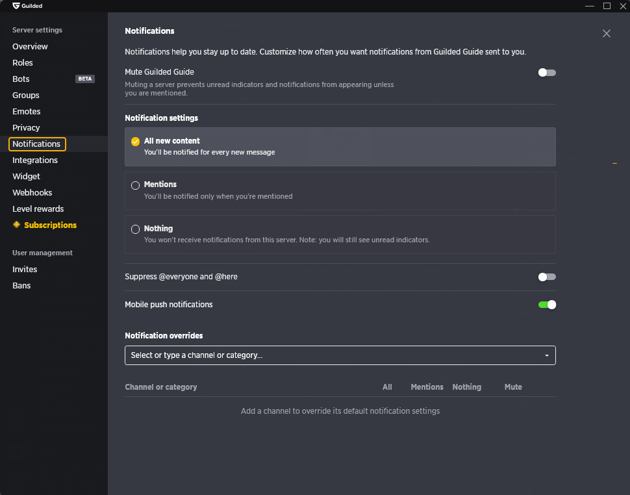Click 'Add a channel to override' placeholder text

click(x=340, y=411)
